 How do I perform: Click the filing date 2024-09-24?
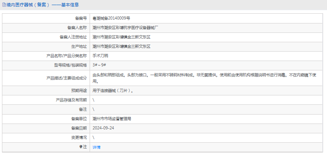(x=103, y=128)
